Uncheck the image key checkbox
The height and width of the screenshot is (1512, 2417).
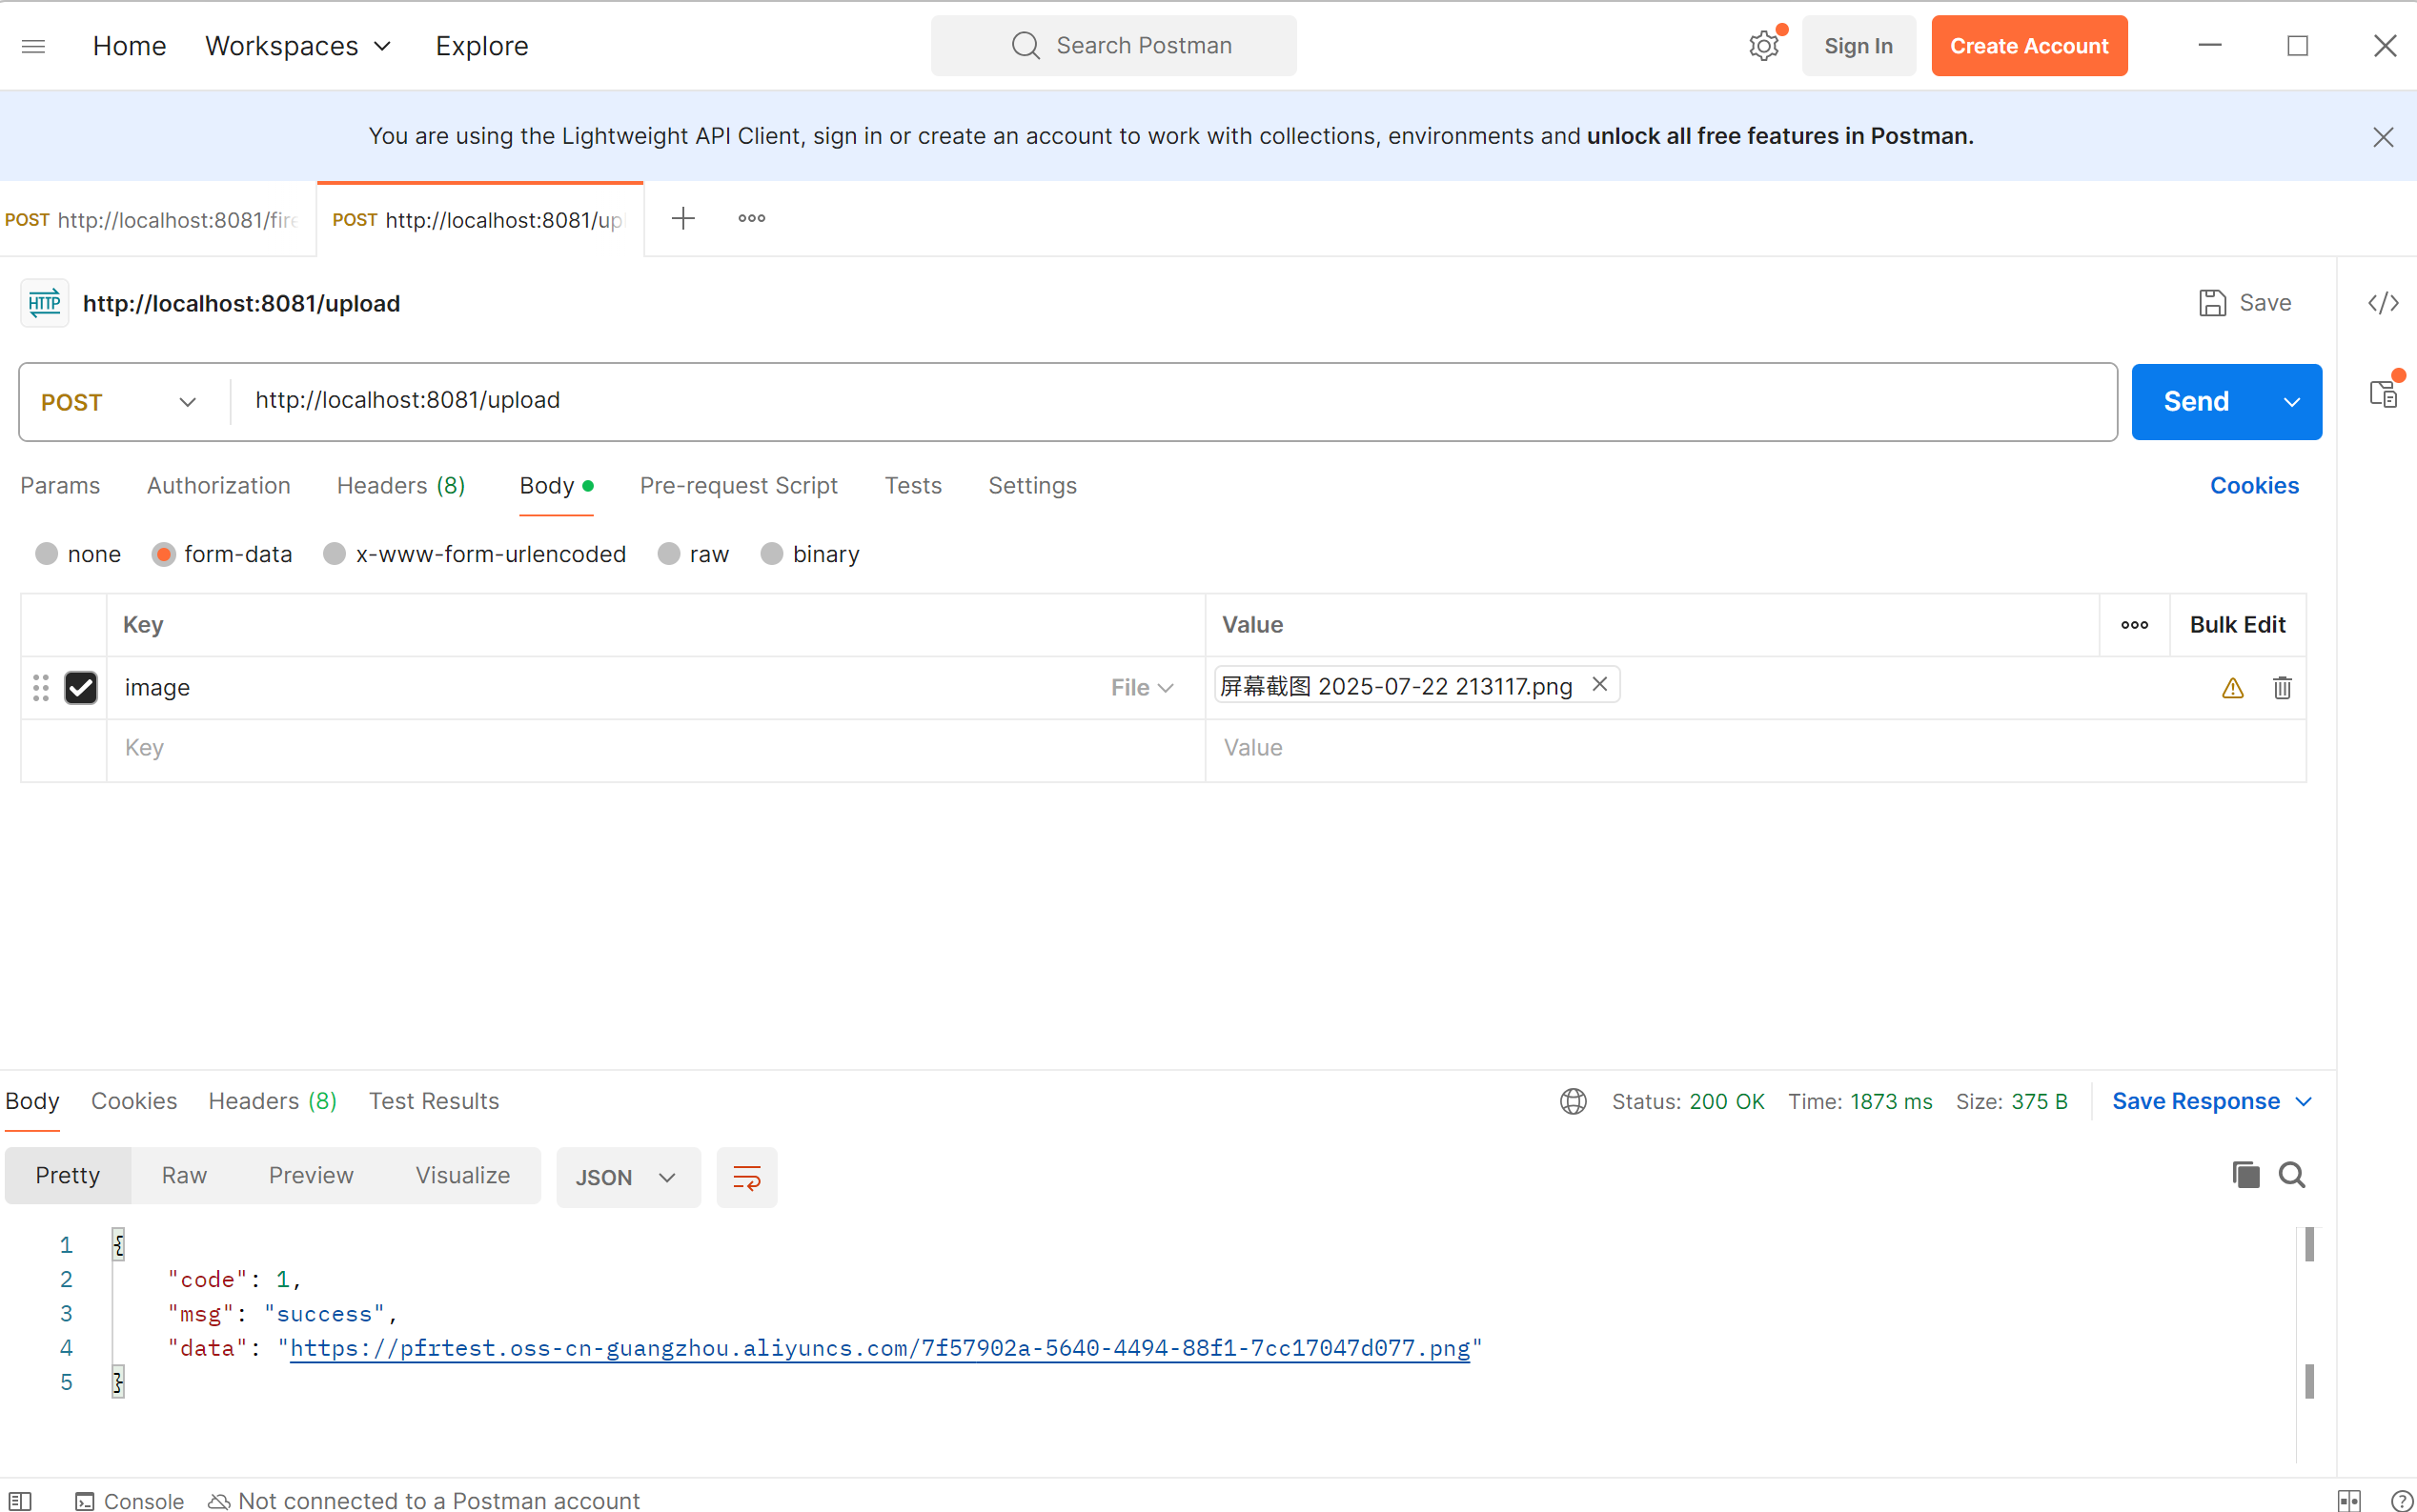click(81, 688)
